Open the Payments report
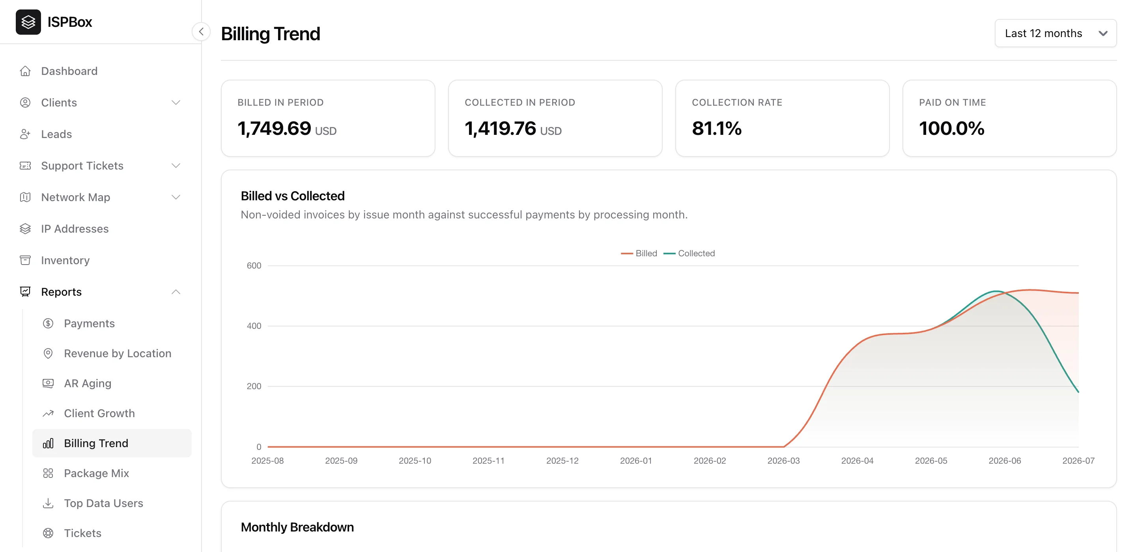Screen dimensions: 1136x552 click(112, 323)
